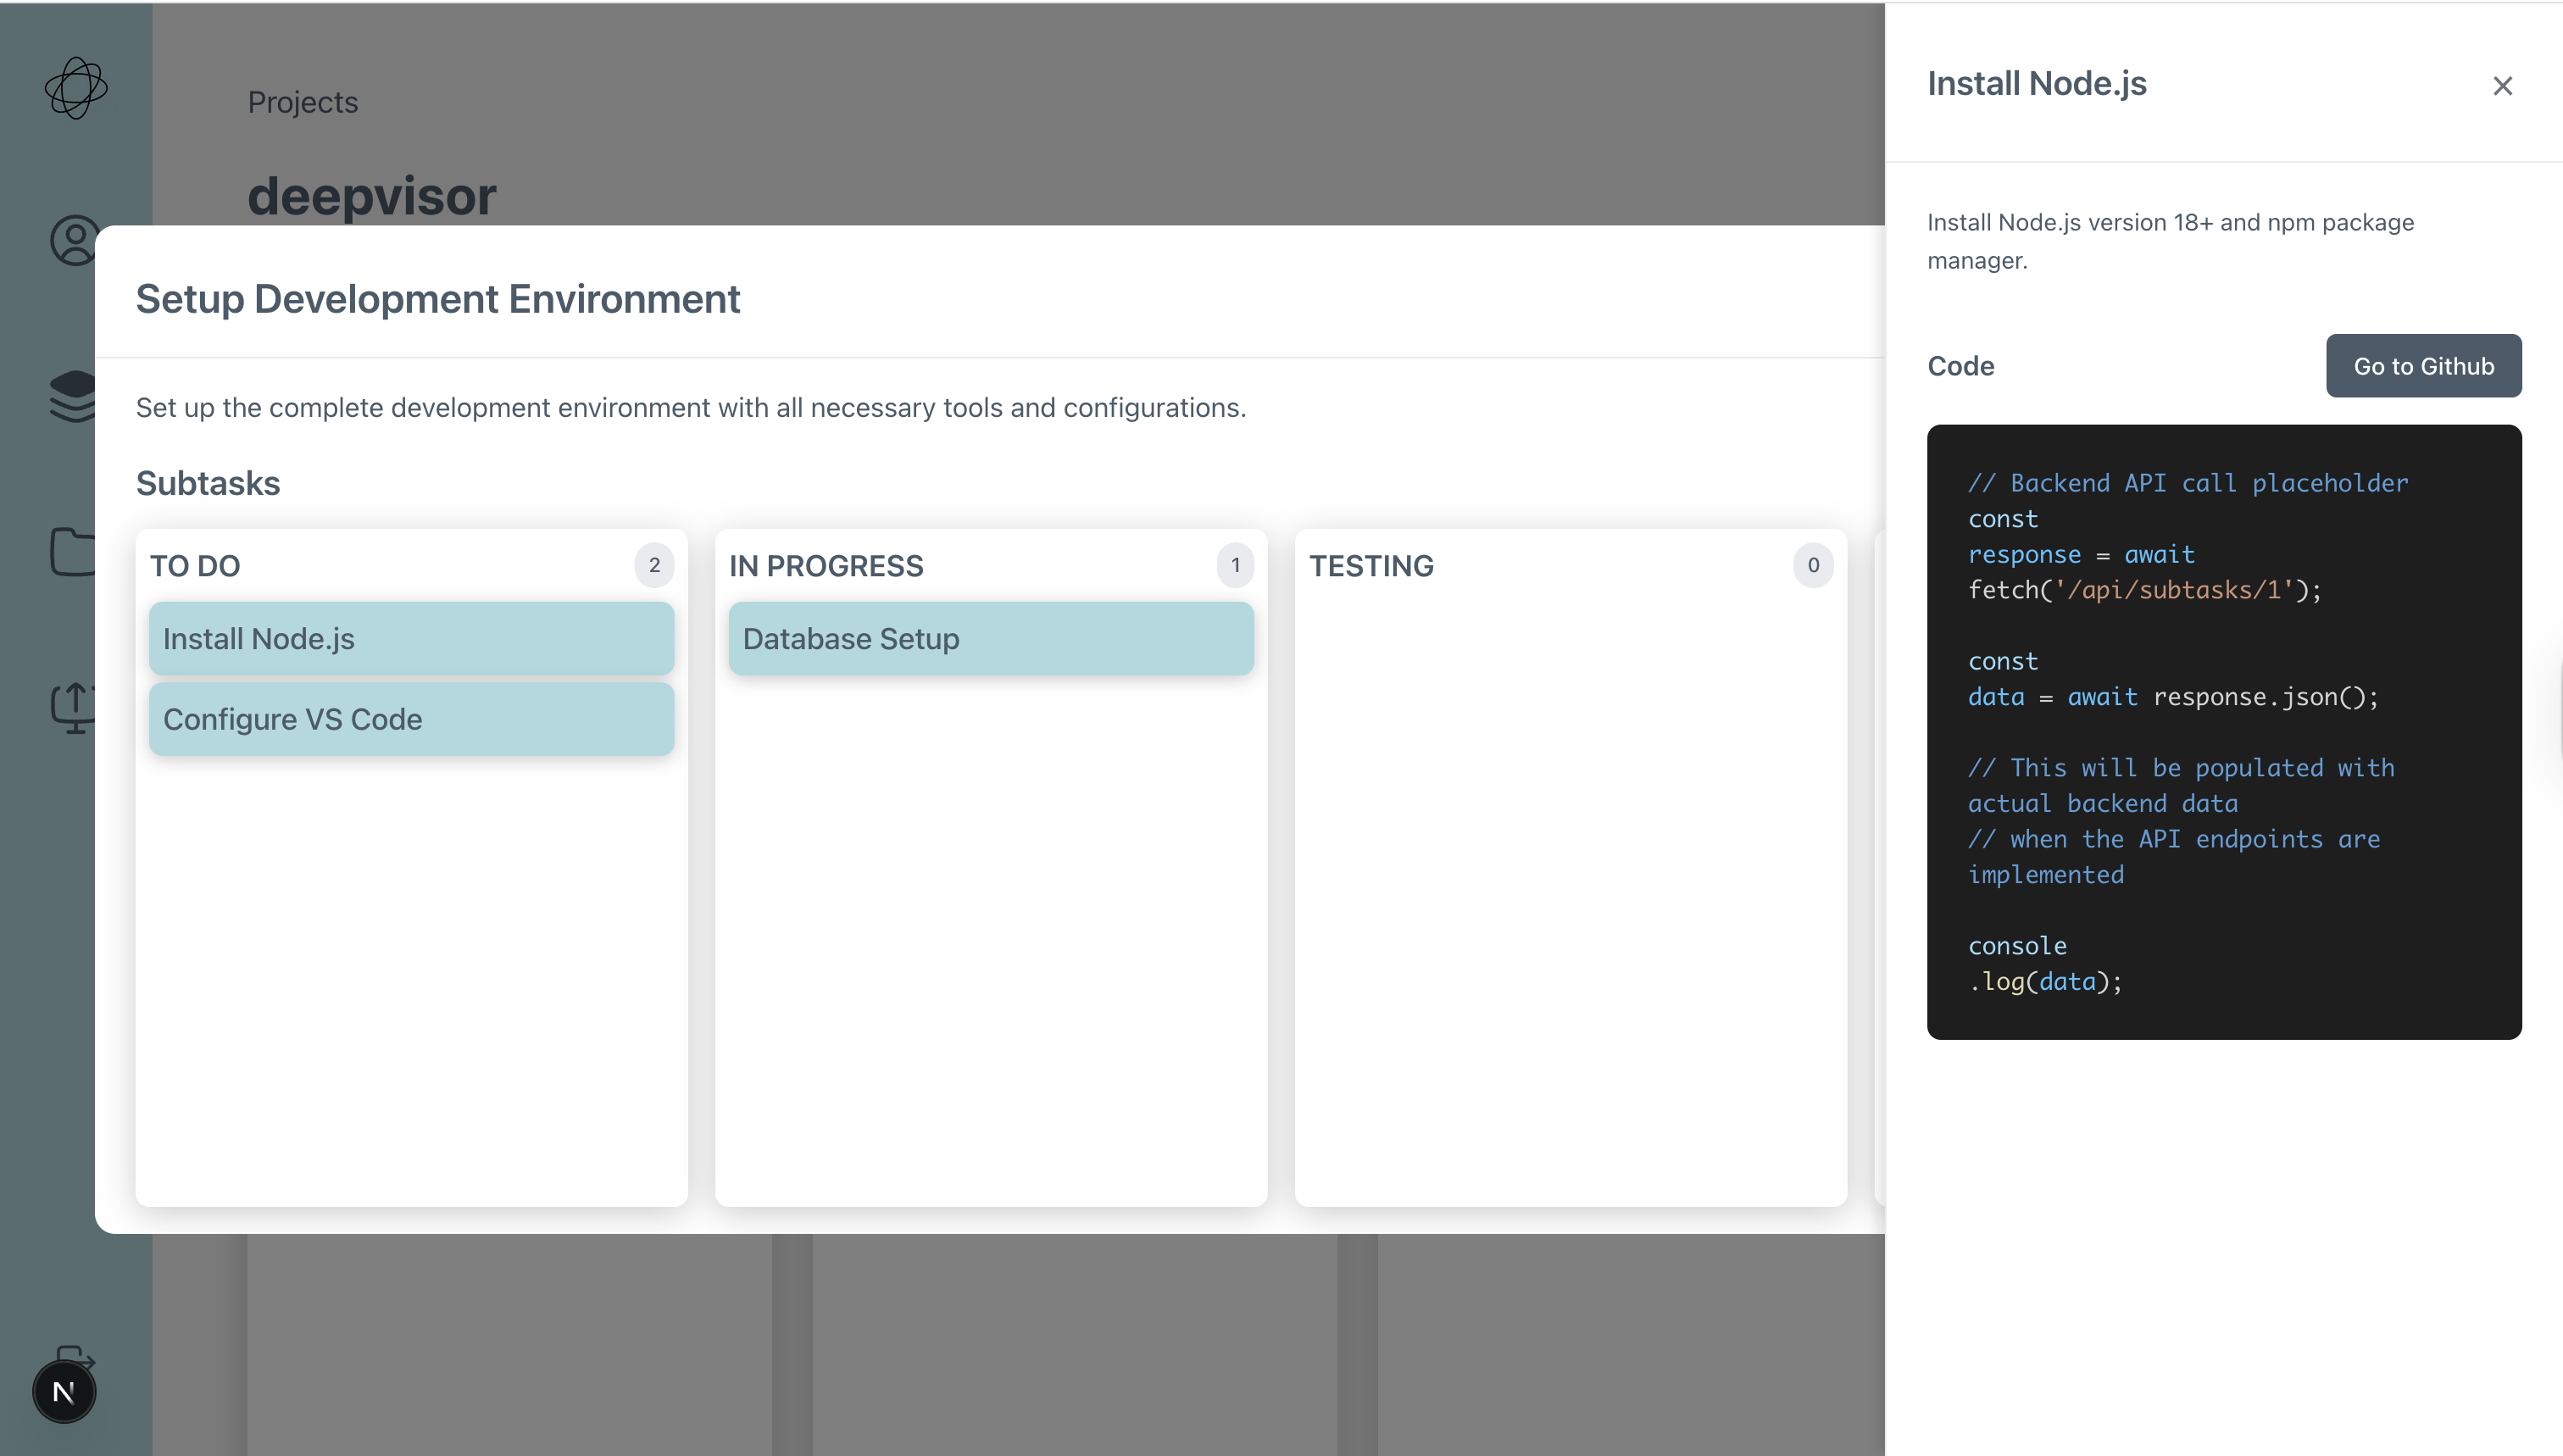Viewport: 2563px width, 1456px height.
Task: Open the Database Setup subtask card
Action: pos(990,638)
